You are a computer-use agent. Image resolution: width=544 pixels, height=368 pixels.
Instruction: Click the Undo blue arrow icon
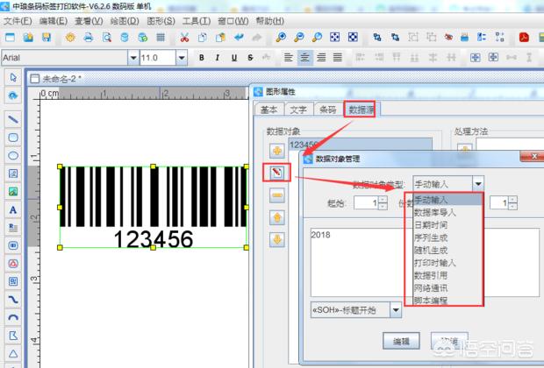click(239, 37)
